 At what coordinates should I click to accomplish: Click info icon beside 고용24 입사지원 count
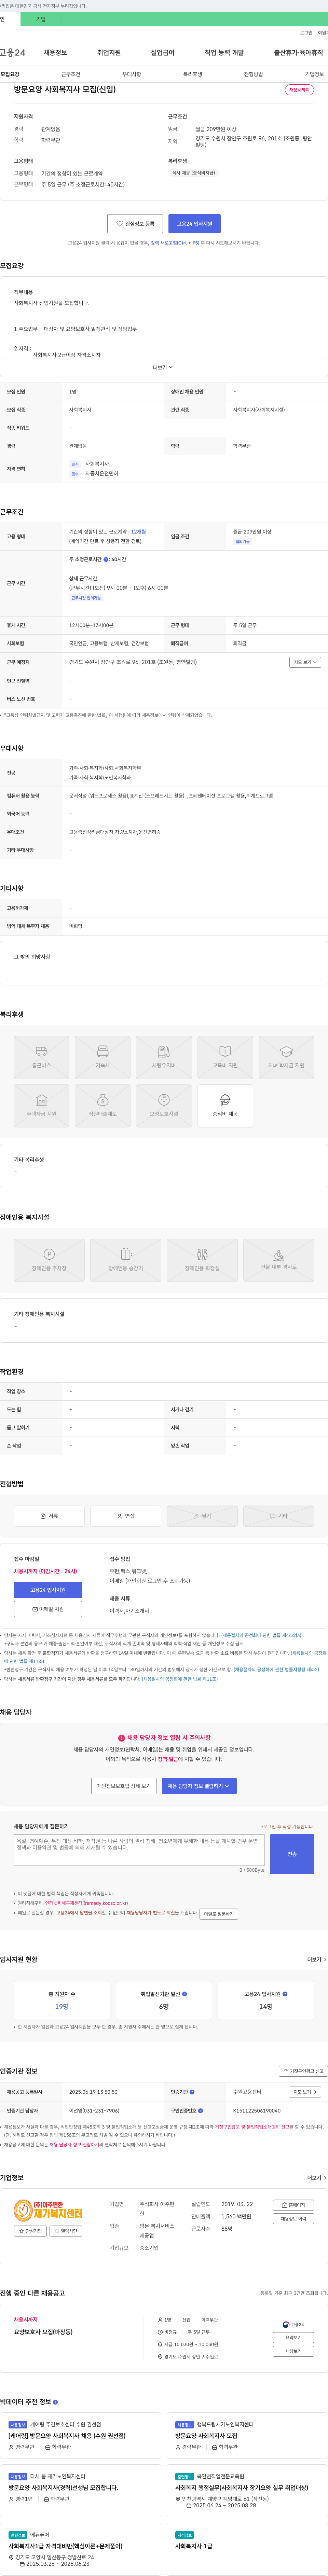point(285,1994)
